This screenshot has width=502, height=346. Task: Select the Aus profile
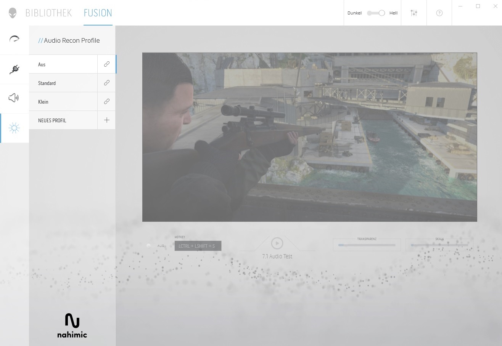(63, 64)
